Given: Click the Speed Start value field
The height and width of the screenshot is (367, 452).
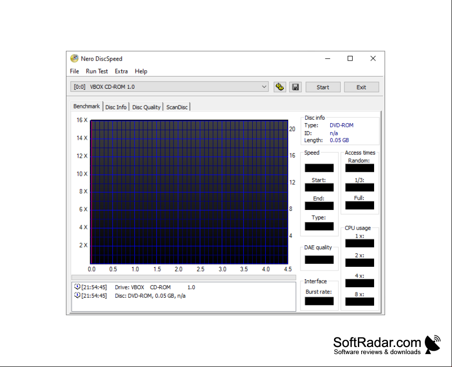Looking at the screenshot, I should click(319, 188).
